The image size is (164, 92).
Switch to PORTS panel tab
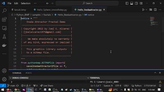click(x=28, y=73)
